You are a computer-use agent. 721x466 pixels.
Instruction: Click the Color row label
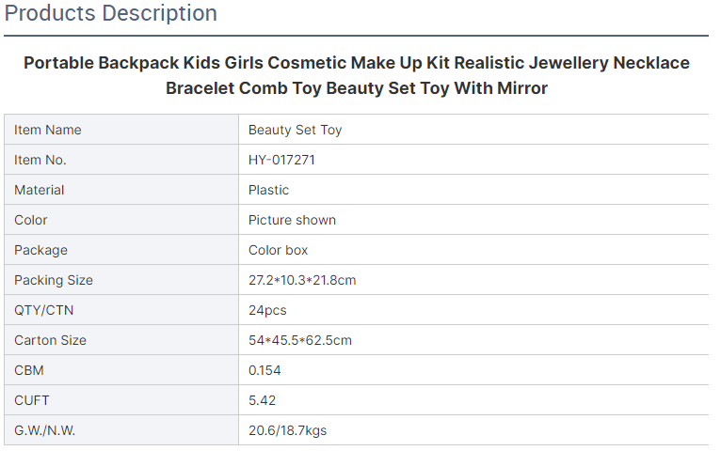pos(31,220)
